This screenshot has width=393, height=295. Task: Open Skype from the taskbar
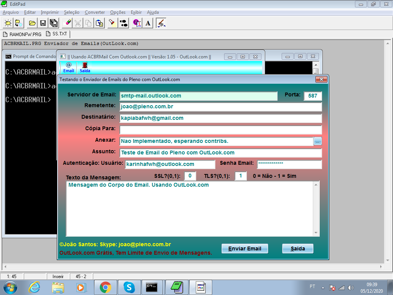tap(129, 287)
